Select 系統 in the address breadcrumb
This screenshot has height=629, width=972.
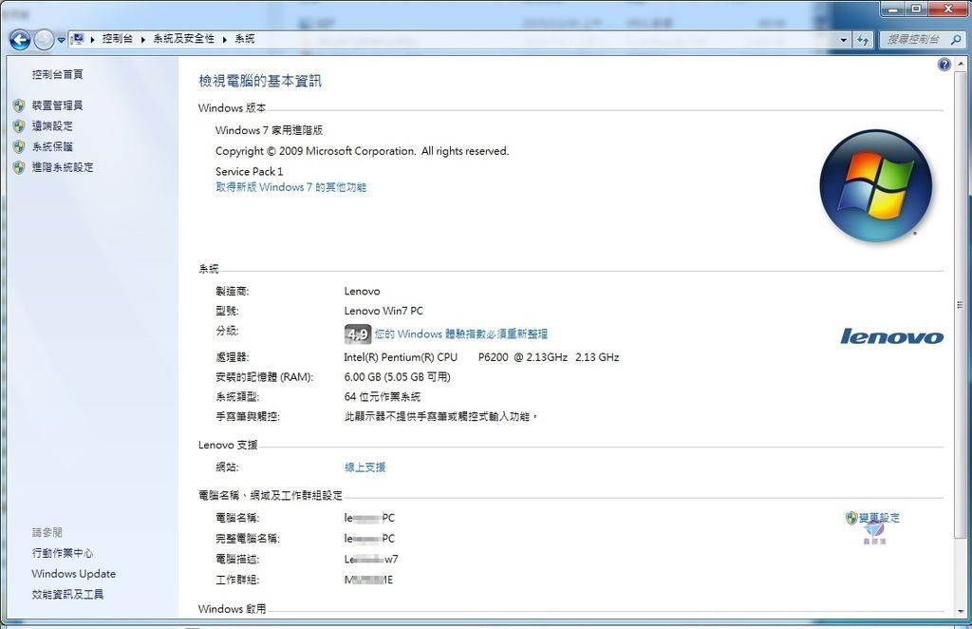(245, 38)
